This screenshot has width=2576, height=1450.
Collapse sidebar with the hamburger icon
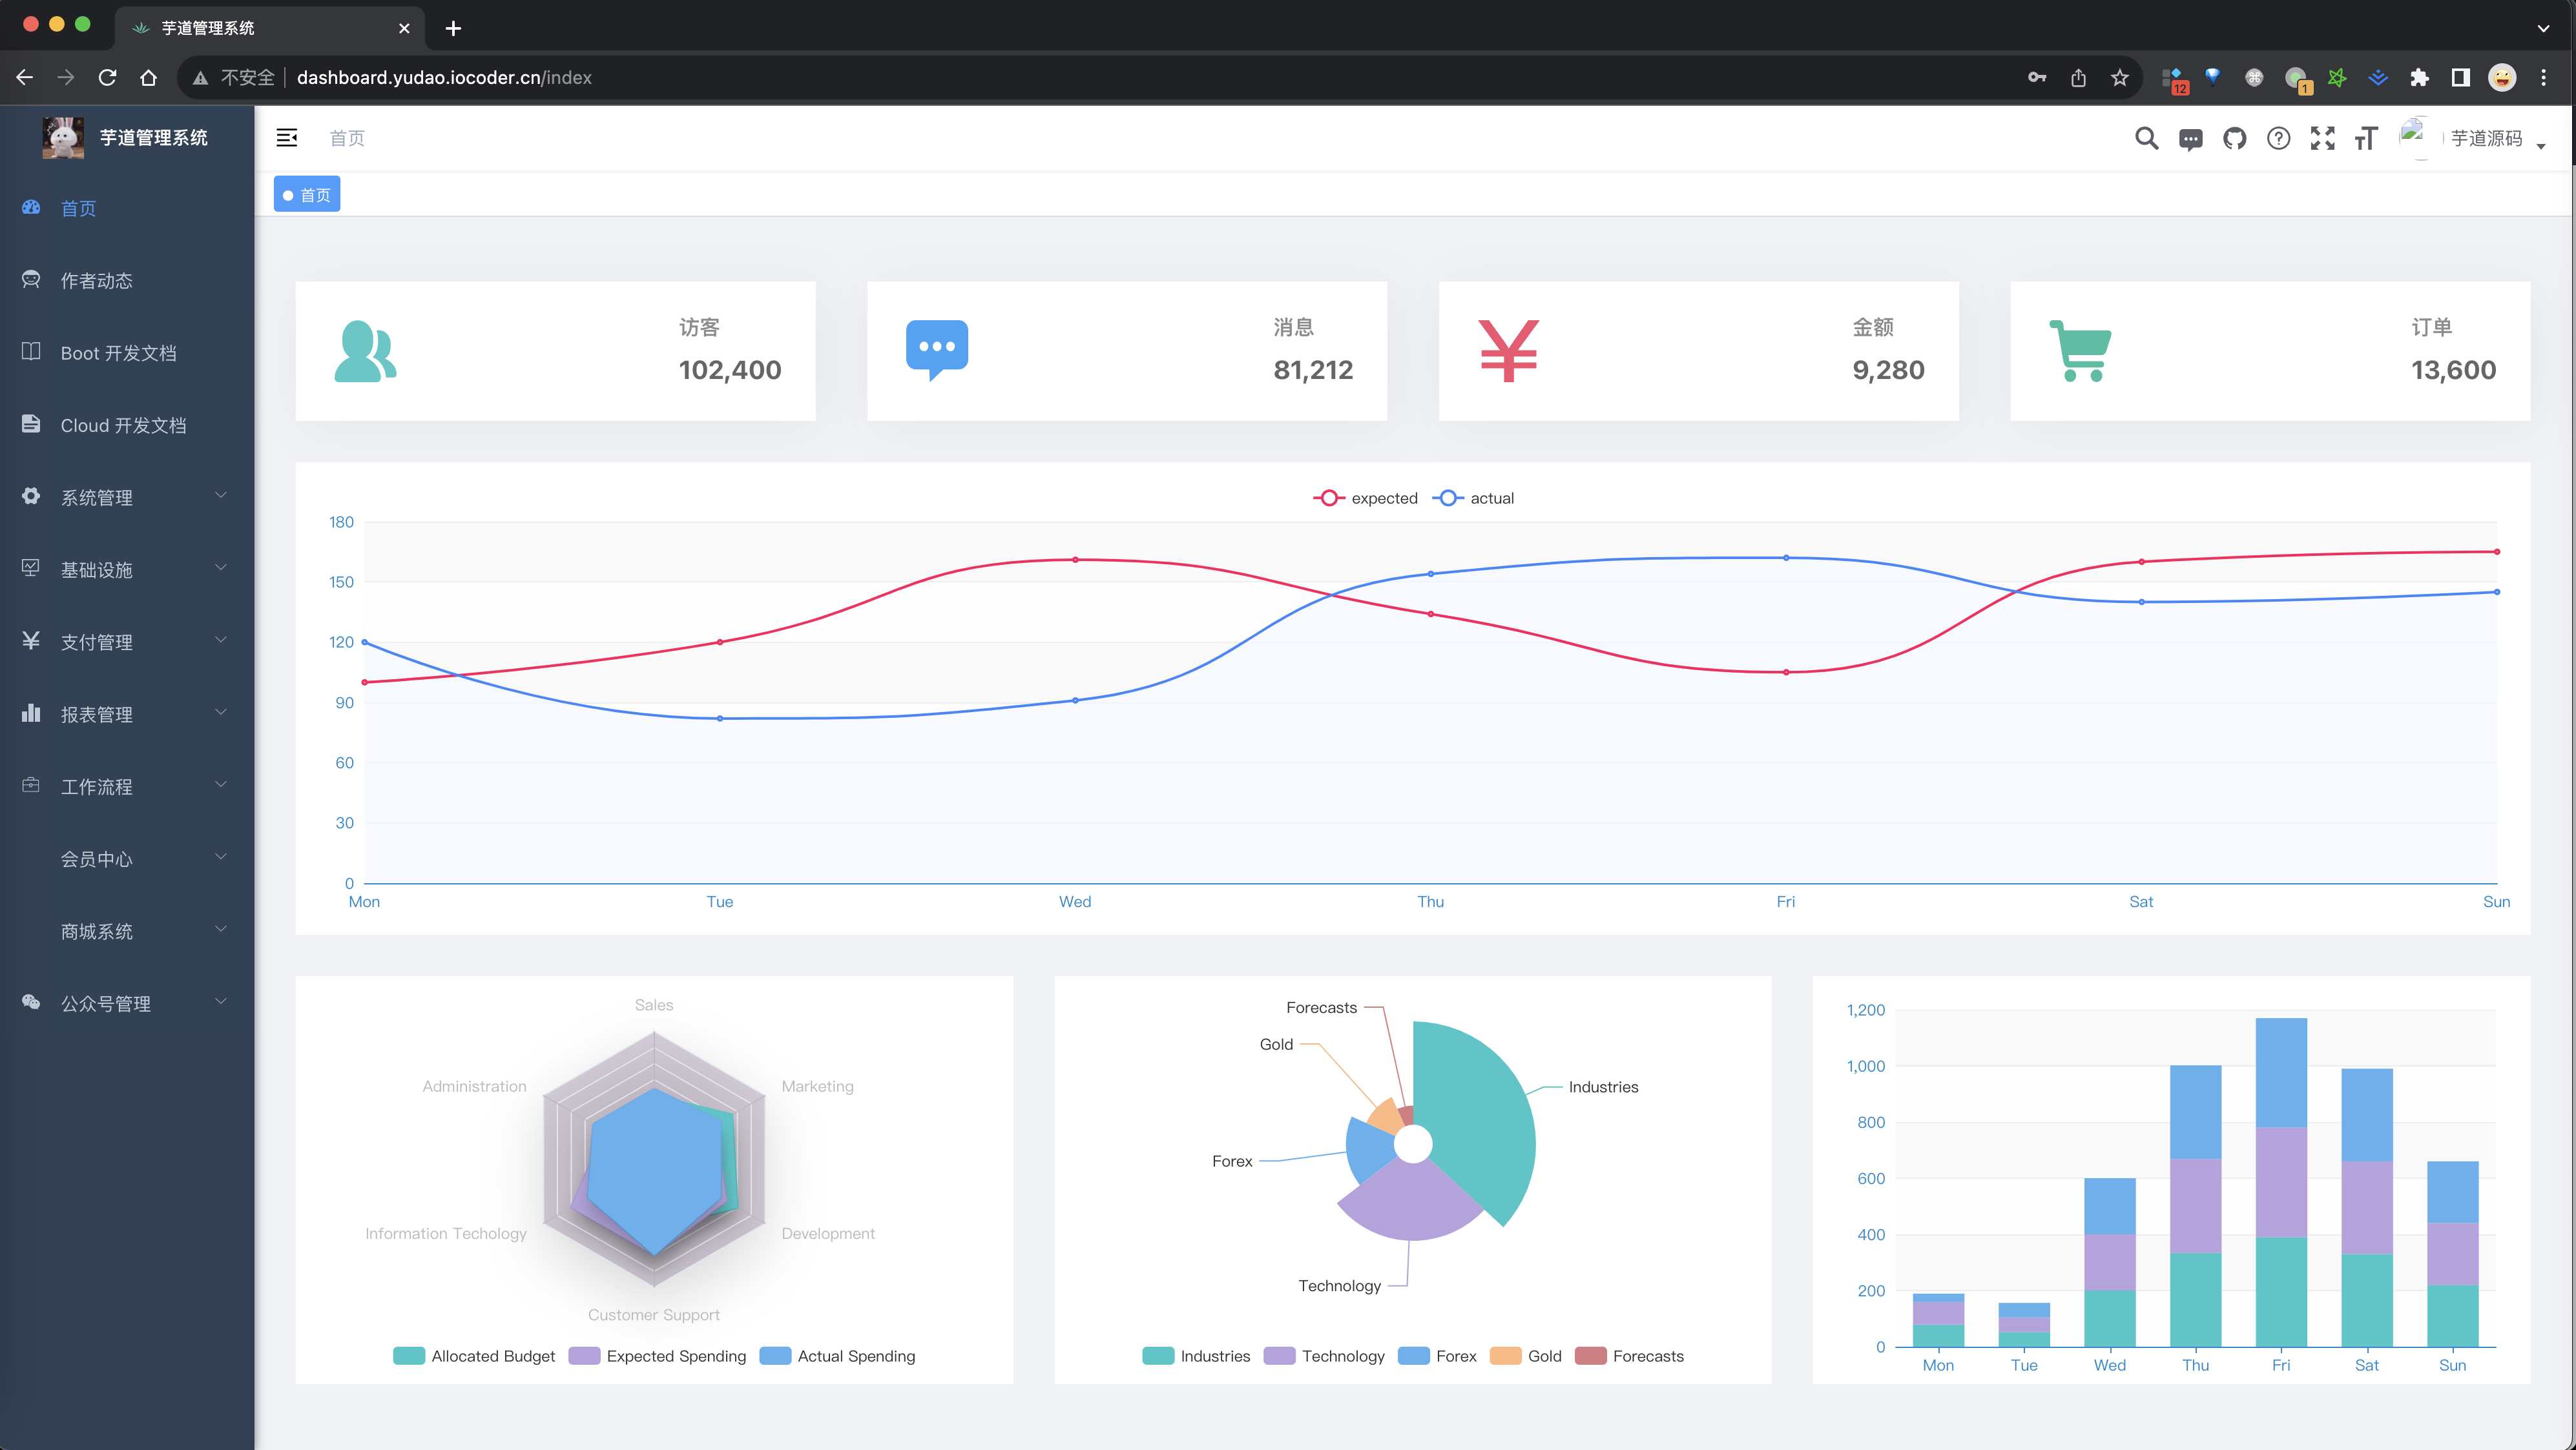click(x=287, y=138)
